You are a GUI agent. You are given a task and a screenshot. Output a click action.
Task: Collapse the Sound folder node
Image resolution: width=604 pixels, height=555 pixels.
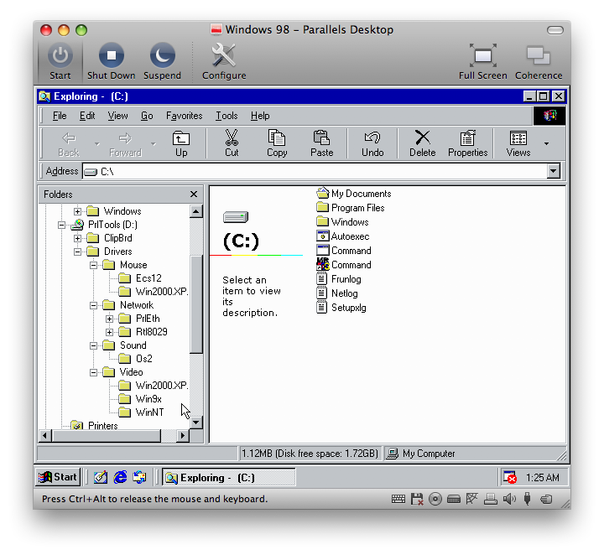(x=93, y=345)
